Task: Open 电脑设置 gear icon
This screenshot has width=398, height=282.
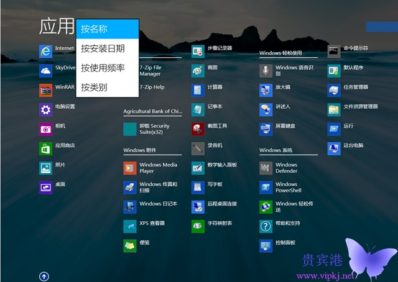Action: [45, 110]
